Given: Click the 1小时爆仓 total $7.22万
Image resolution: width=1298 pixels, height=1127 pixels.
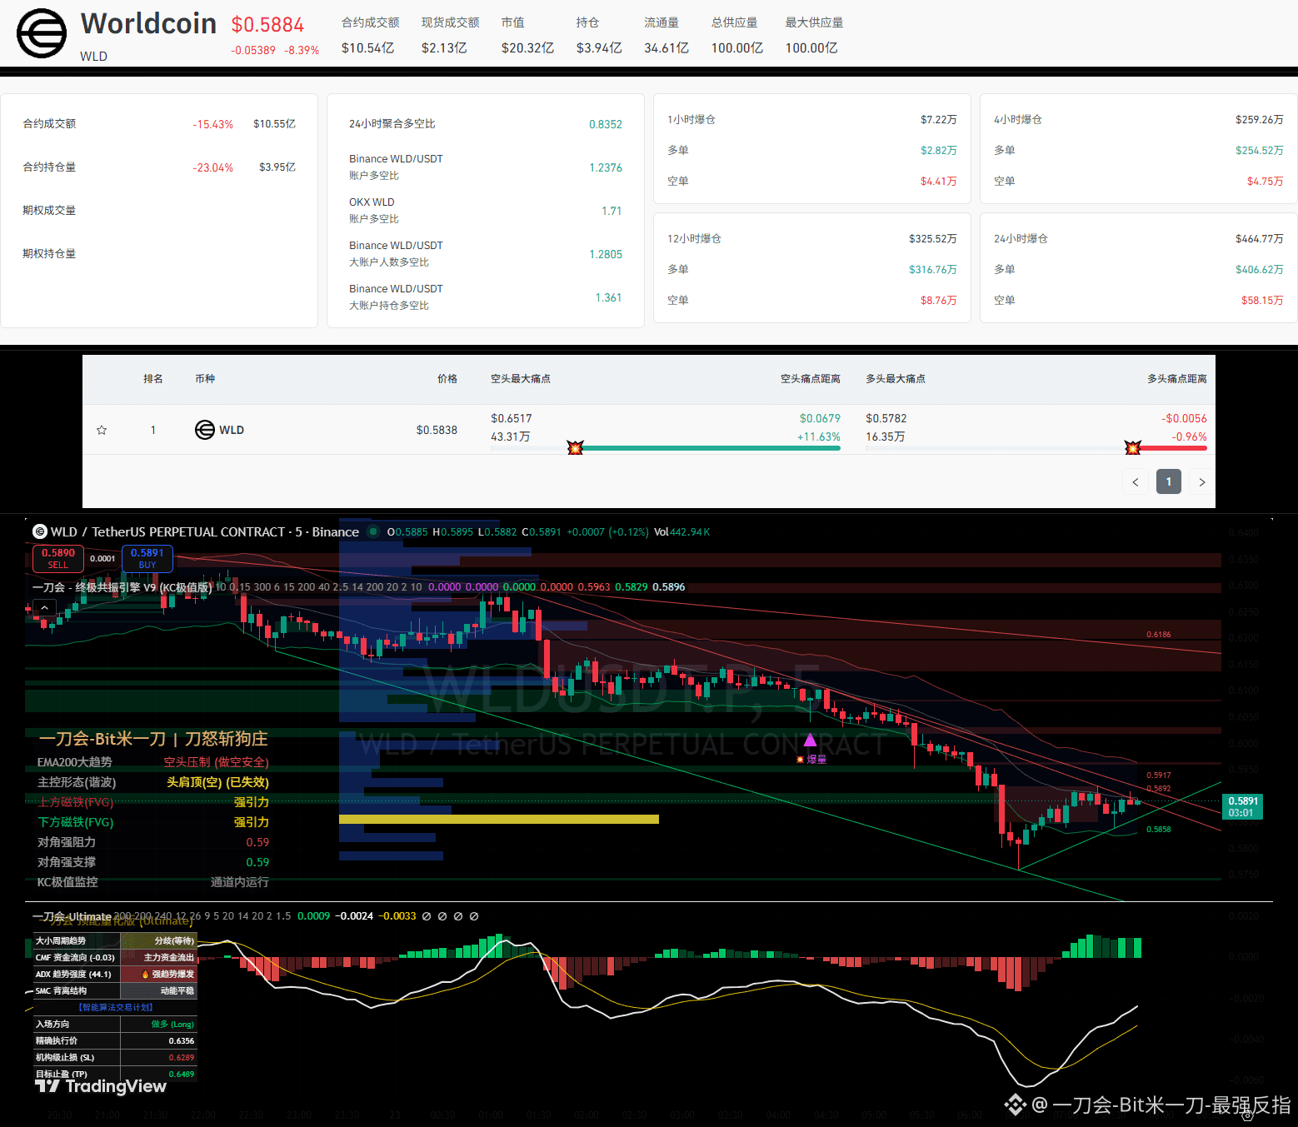Looking at the screenshot, I should pos(939,120).
